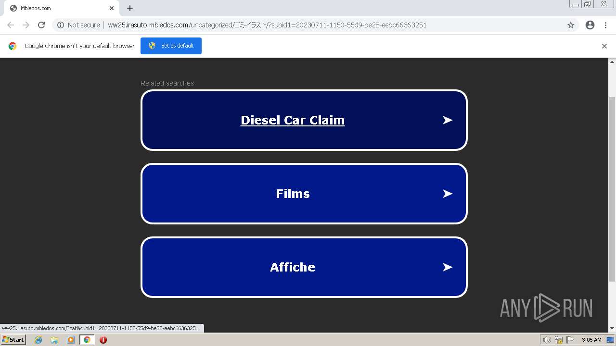Image resolution: width=616 pixels, height=346 pixels.
Task: Go forward to the next page
Action: pyautogui.click(x=26, y=25)
